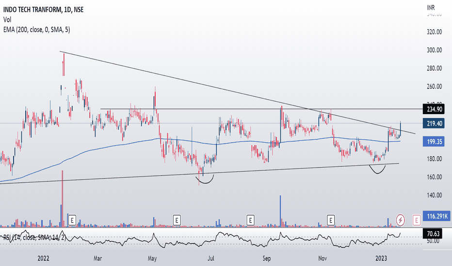The image size is (452, 266).
Task: Click the 116.291K volume label
Action: pos(436,216)
